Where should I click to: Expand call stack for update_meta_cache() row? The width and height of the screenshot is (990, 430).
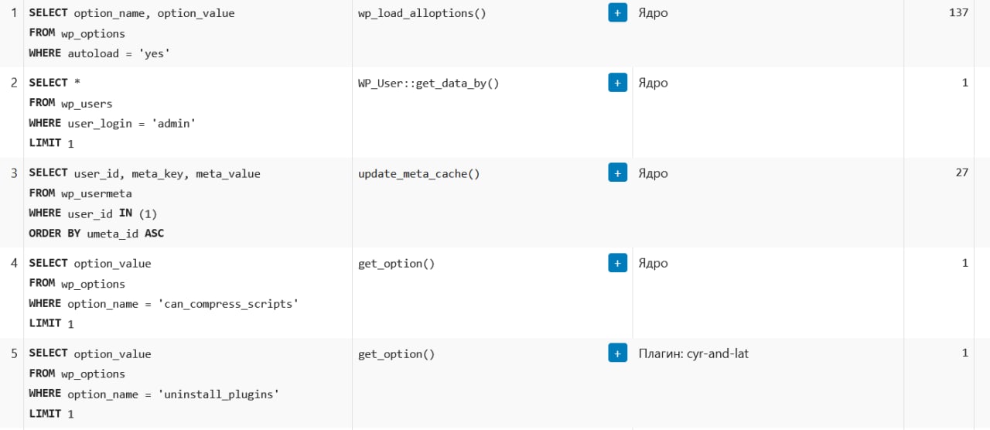(617, 173)
